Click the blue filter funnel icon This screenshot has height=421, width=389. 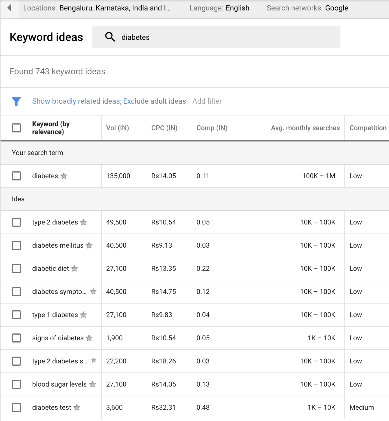16,101
